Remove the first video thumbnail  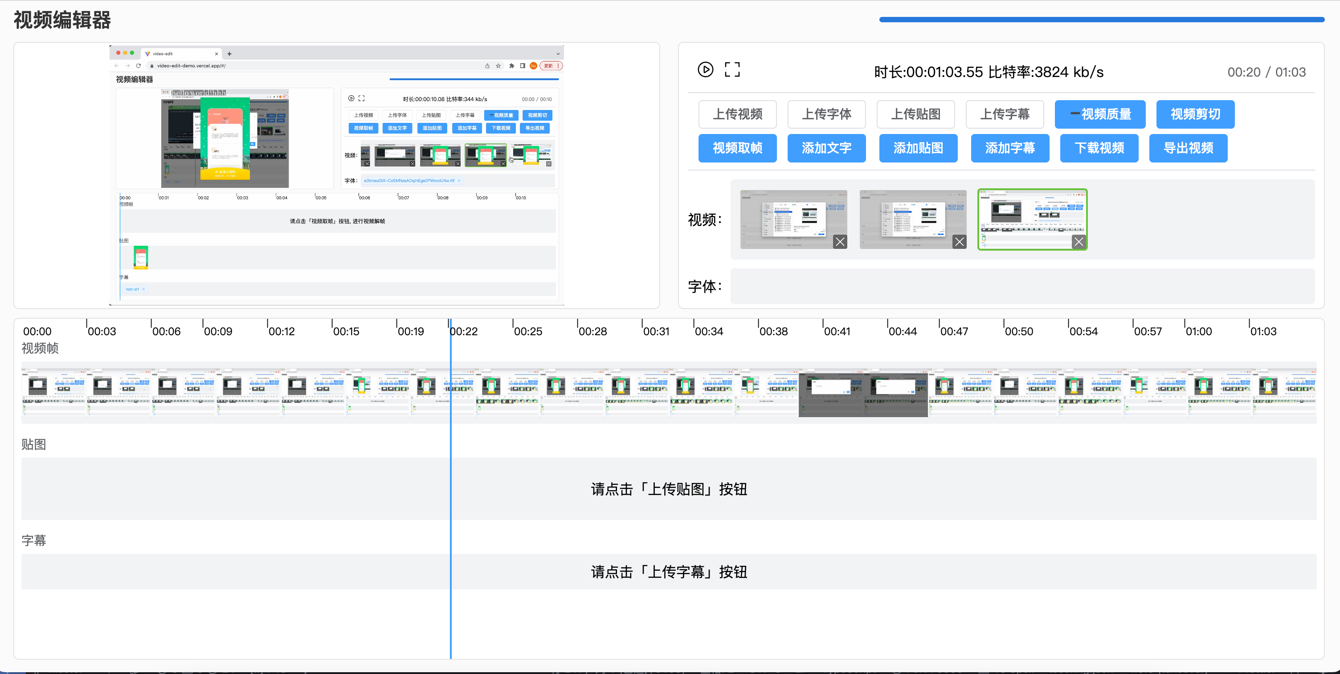pyautogui.click(x=840, y=242)
